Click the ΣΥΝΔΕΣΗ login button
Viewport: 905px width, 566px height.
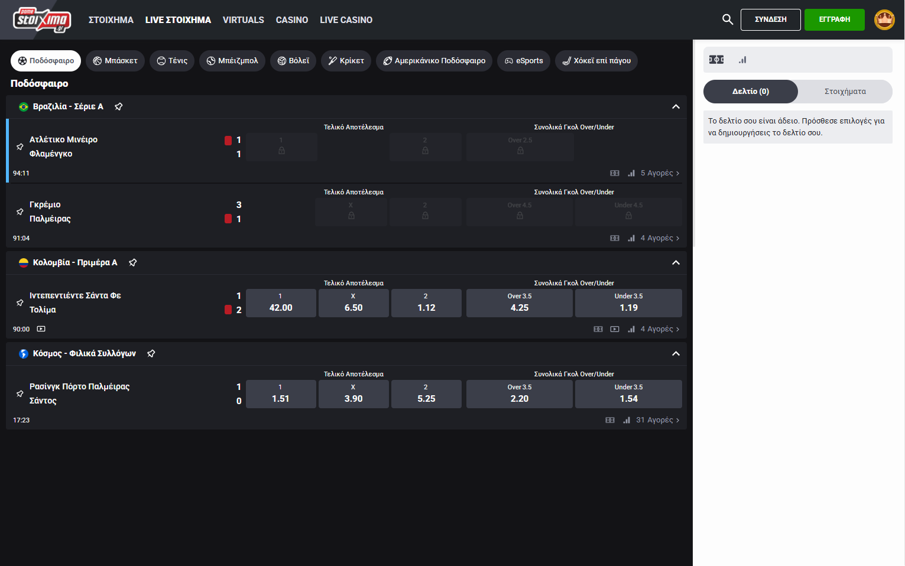(770, 19)
